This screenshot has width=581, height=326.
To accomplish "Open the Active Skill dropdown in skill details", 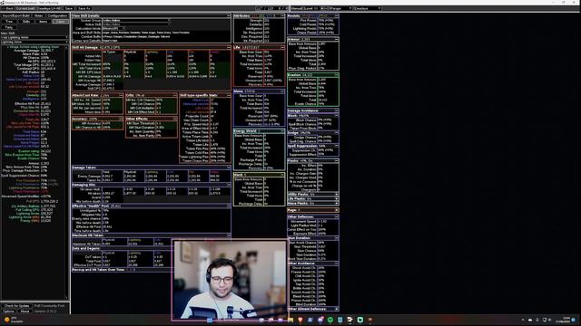I will pos(136,24).
